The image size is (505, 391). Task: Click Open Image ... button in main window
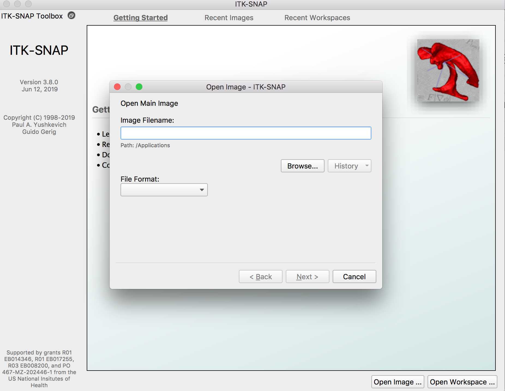pos(398,382)
